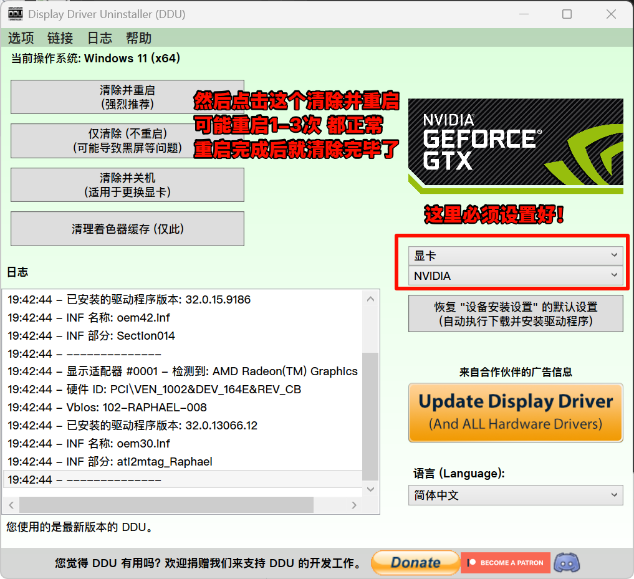The height and width of the screenshot is (579, 634).
Task: Open the 日志 menu
Action: (99, 38)
